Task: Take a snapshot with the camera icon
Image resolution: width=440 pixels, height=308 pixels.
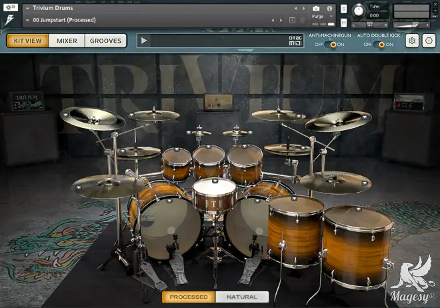Action: point(316,9)
